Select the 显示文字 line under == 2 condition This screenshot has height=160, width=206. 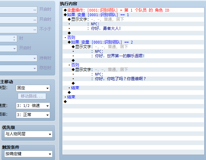point(133,47)
